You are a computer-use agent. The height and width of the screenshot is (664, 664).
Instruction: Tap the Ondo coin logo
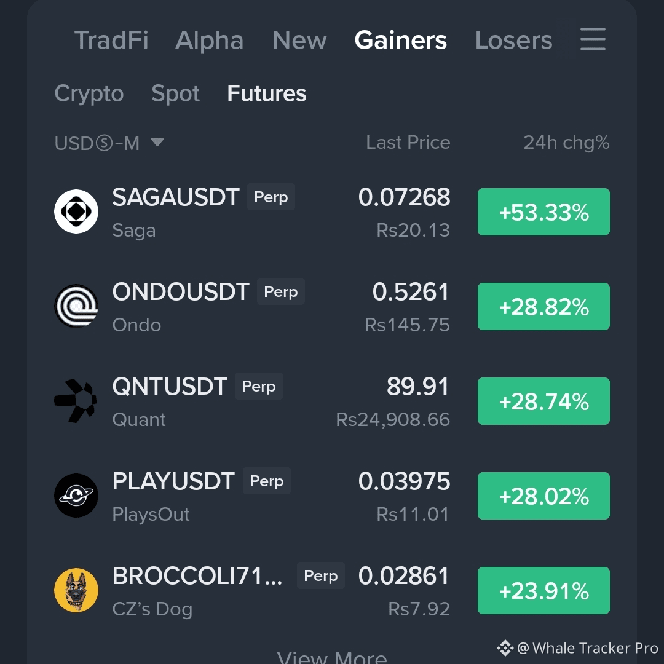coord(76,306)
